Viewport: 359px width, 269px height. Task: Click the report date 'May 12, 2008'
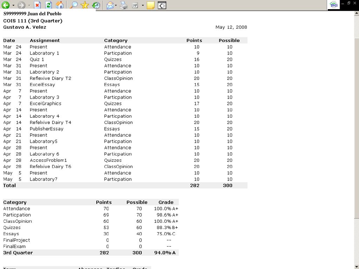(231, 27)
